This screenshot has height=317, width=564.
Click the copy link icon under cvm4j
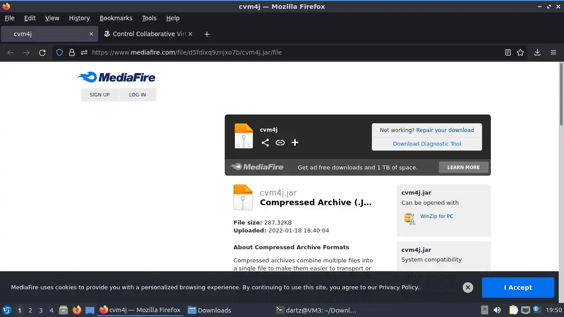(280, 143)
